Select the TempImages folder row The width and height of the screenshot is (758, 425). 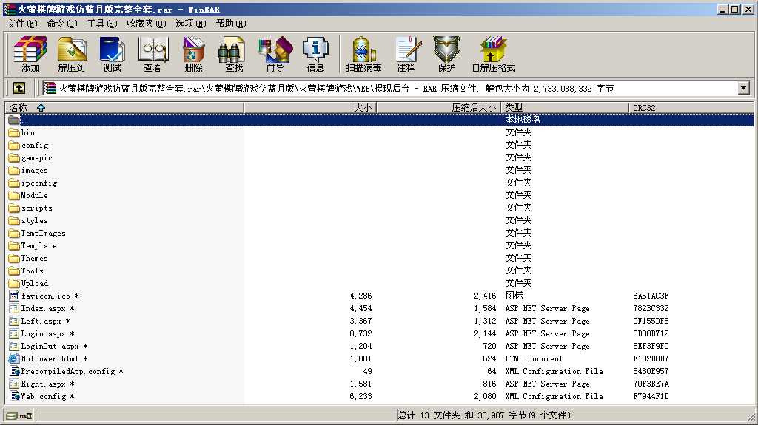click(x=380, y=234)
